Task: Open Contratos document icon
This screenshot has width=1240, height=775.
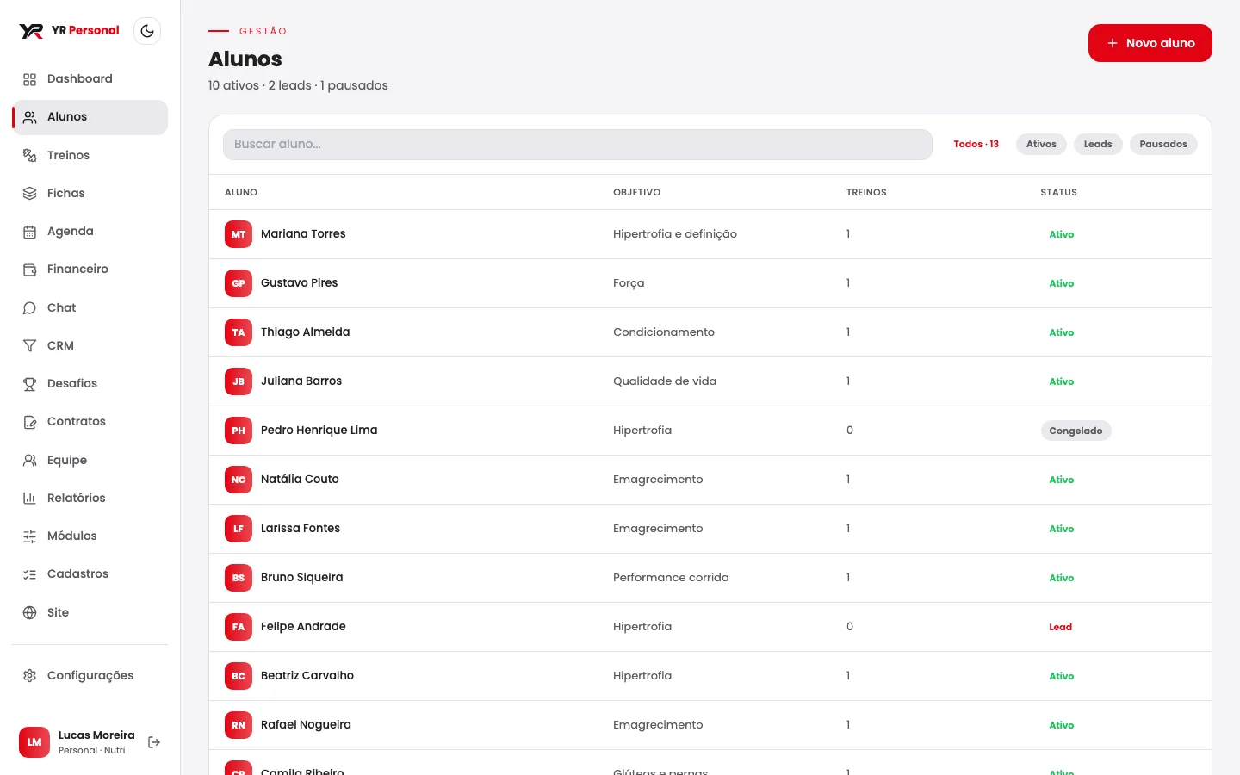Action: coord(30,422)
